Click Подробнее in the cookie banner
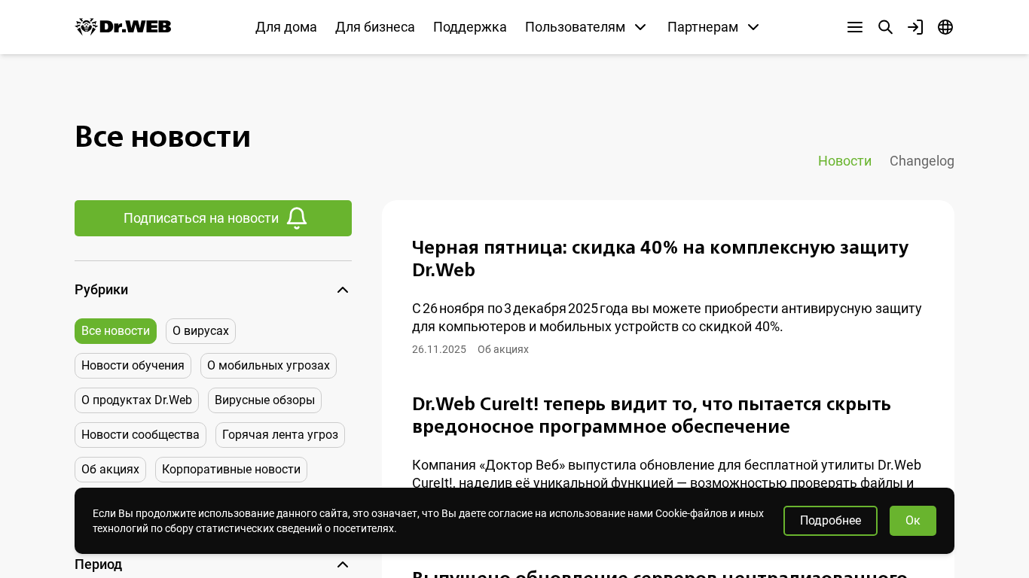 click(830, 521)
